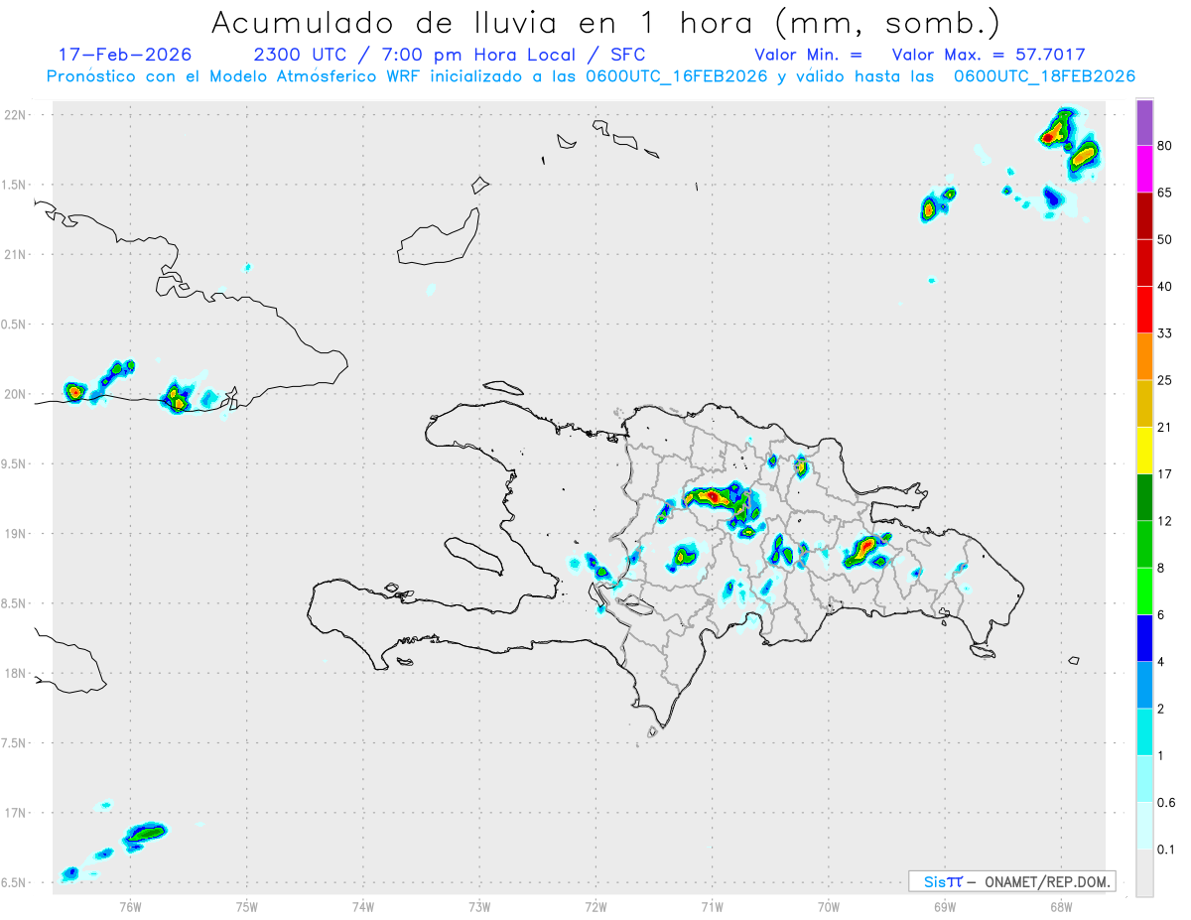Click the latitude axis label '19N'
1191x920 pixels.
tap(15, 534)
